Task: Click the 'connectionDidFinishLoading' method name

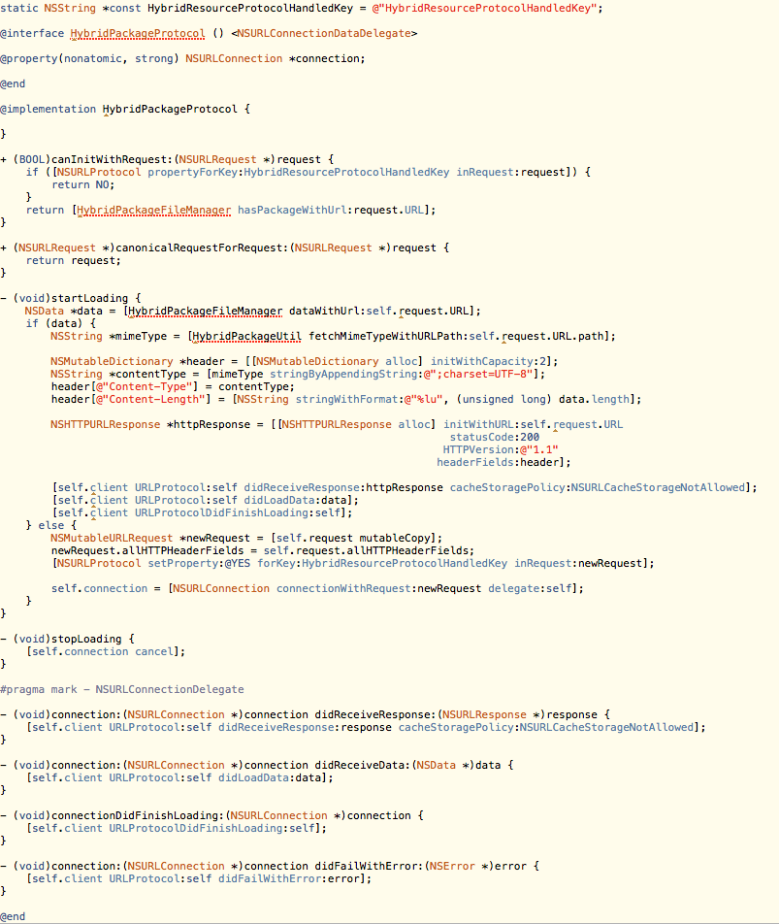Action: 135,816
